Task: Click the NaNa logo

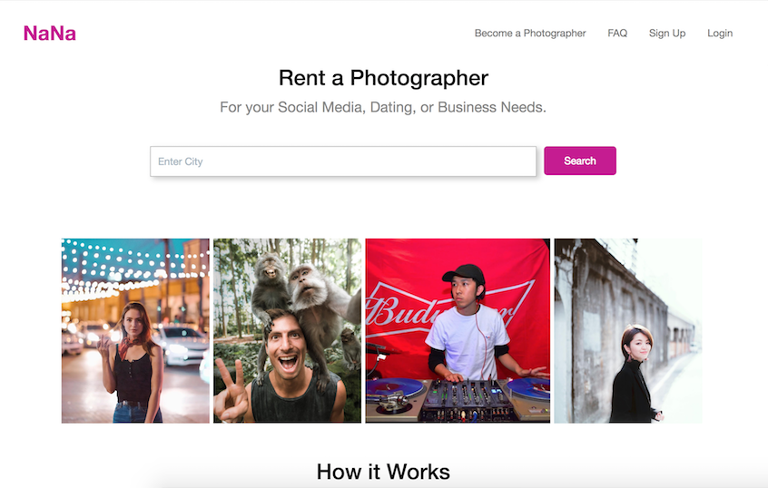Action: coord(50,34)
